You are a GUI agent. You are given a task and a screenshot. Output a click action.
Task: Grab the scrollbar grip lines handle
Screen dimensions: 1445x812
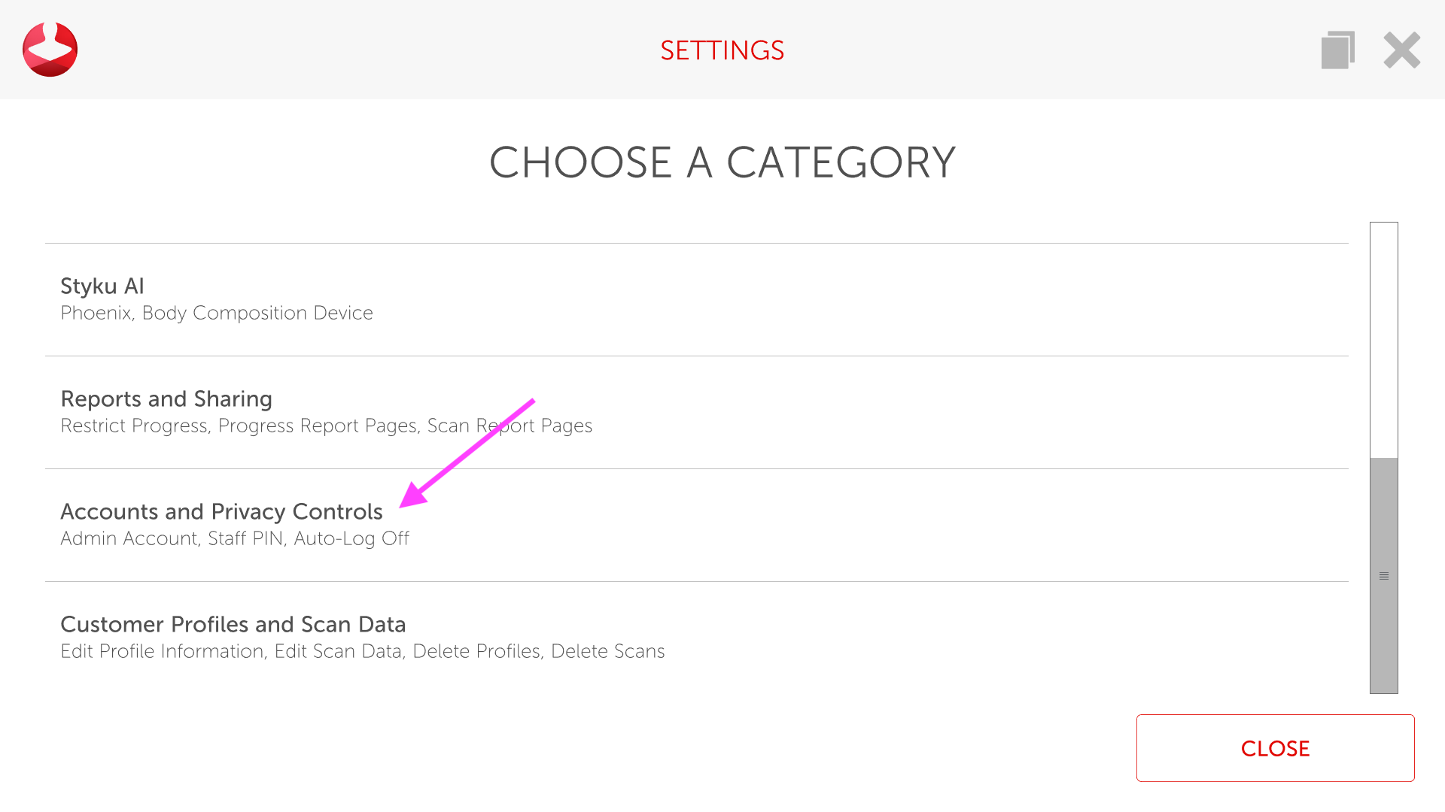point(1383,576)
